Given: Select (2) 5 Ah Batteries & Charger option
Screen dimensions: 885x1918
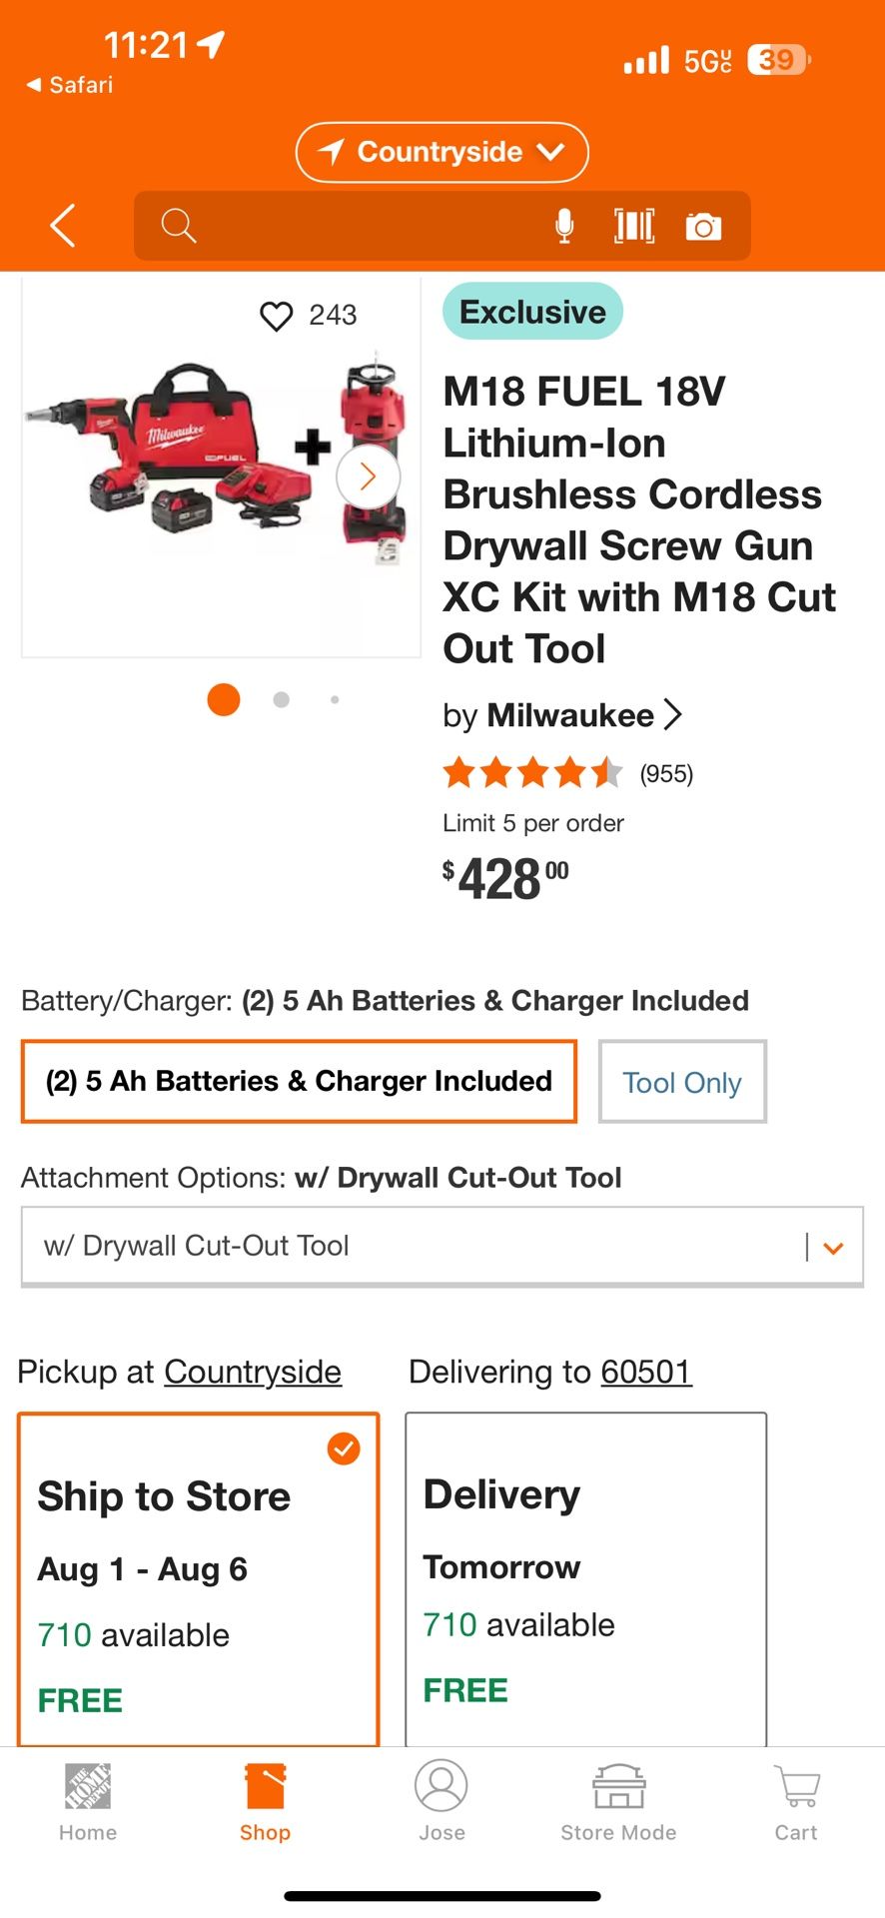Looking at the screenshot, I should [x=299, y=1081].
